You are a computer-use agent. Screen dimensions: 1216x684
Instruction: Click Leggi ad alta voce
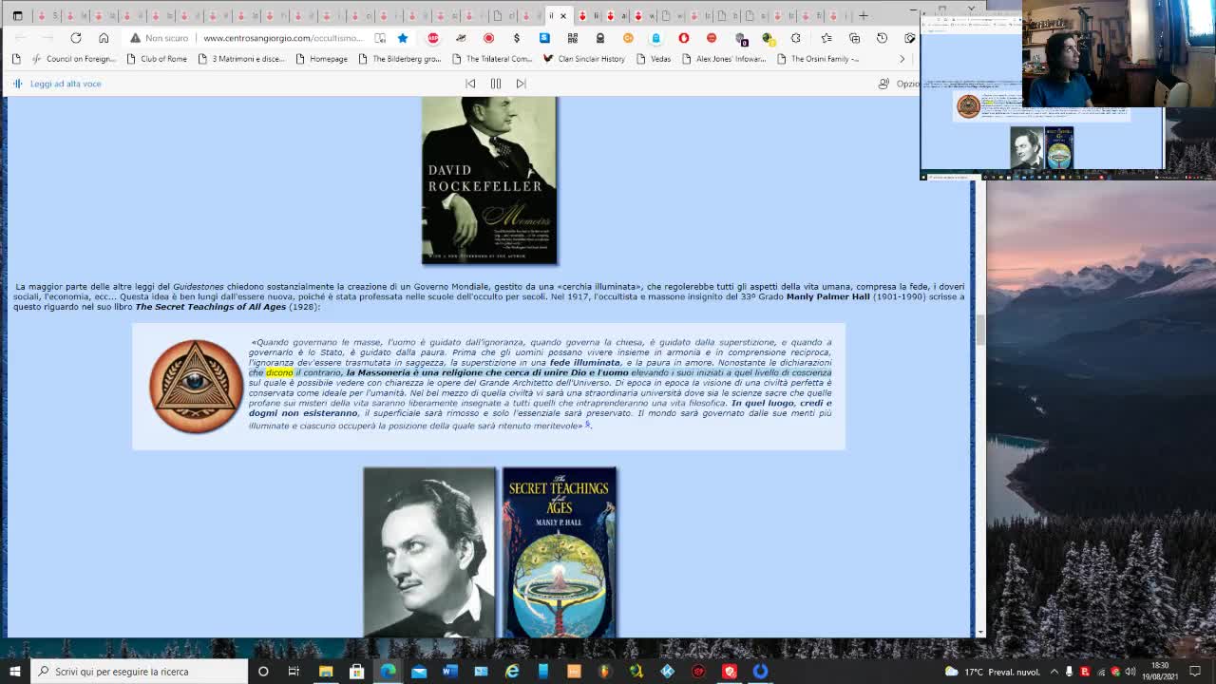pyautogui.click(x=57, y=84)
